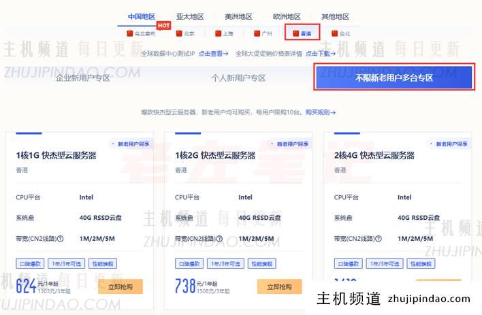Switch to 个人新用户专区 section
Image resolution: width=482 pixels, height=315 pixels.
[238, 78]
